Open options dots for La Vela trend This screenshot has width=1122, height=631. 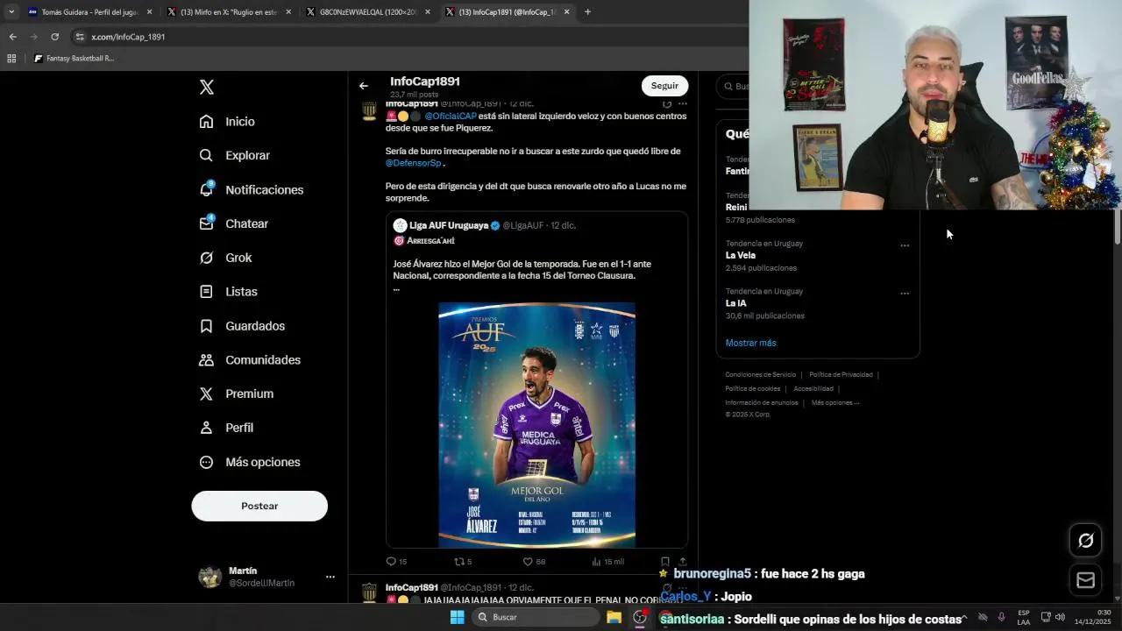pyautogui.click(x=905, y=245)
